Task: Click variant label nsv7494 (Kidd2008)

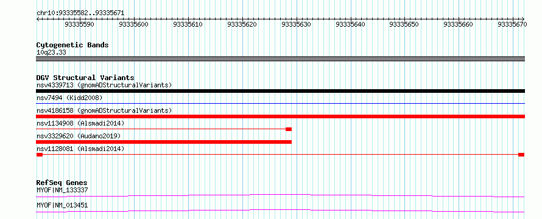Action: click(x=69, y=98)
